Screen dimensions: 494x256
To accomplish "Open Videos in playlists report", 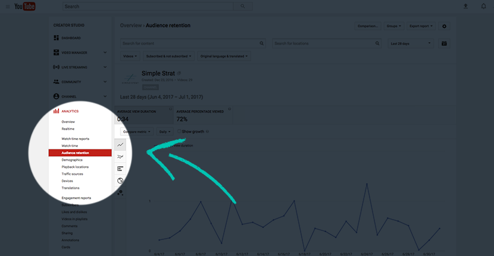I will point(74,219).
